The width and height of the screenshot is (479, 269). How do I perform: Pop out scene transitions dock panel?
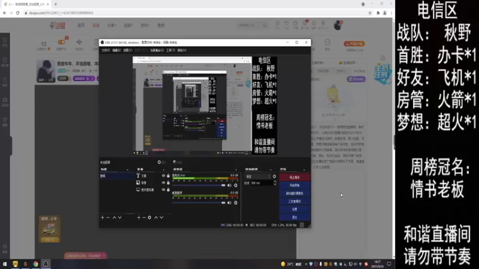[x=271, y=169]
